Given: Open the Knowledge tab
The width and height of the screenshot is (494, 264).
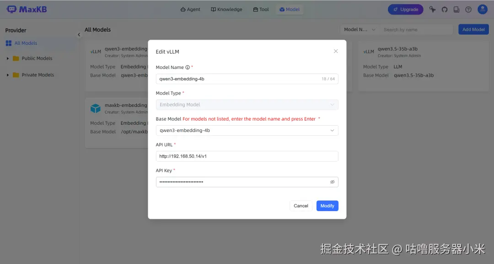Looking at the screenshot, I should click(226, 10).
